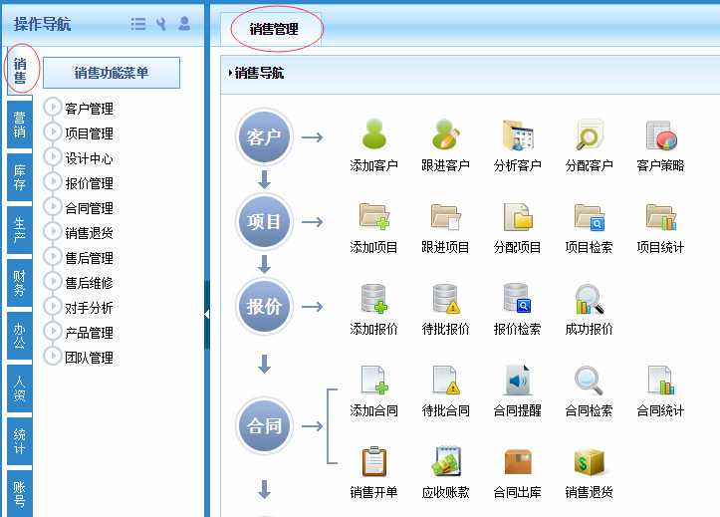Screen dimensions: 720x517
Task: Click the 添加项目 folder icon
Action: pyautogui.click(x=373, y=216)
